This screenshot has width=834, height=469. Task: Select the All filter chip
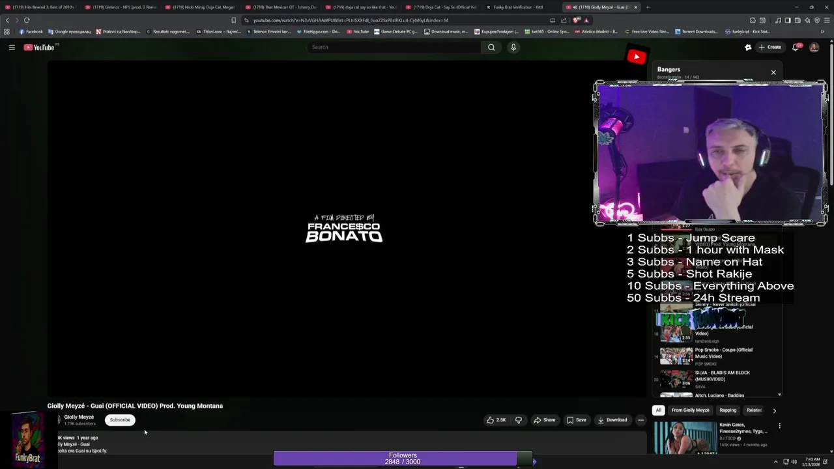pos(659,410)
